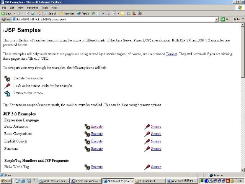Click the Refresh page toolbar icon
The width and height of the screenshot is (245, 184).
[33, 14]
